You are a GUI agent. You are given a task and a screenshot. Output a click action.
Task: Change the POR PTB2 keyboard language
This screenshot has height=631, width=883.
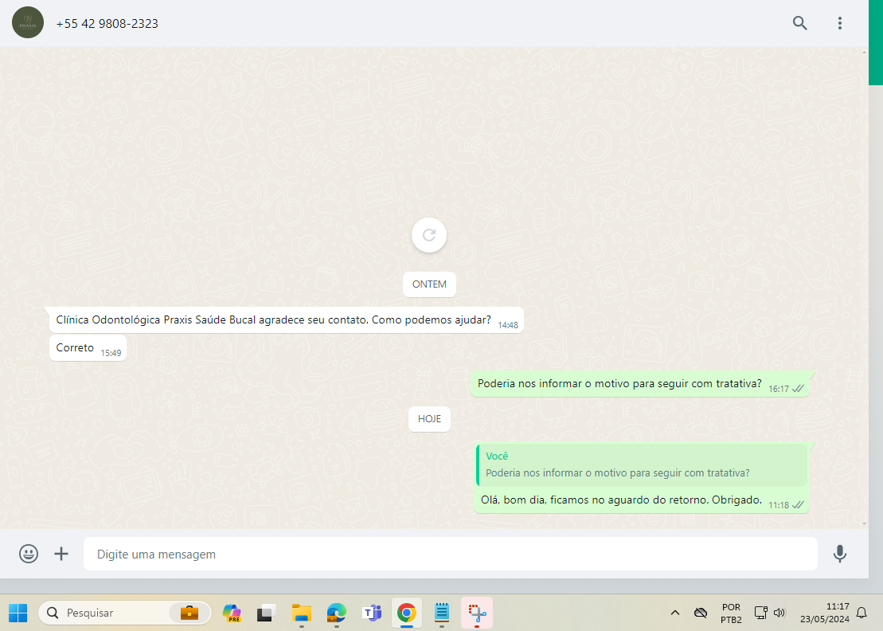(x=731, y=613)
